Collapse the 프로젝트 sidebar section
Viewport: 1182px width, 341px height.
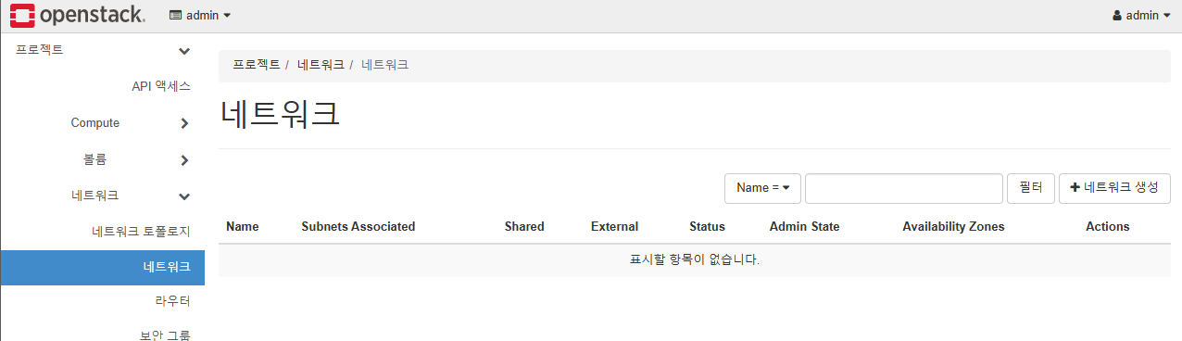[x=102, y=50]
